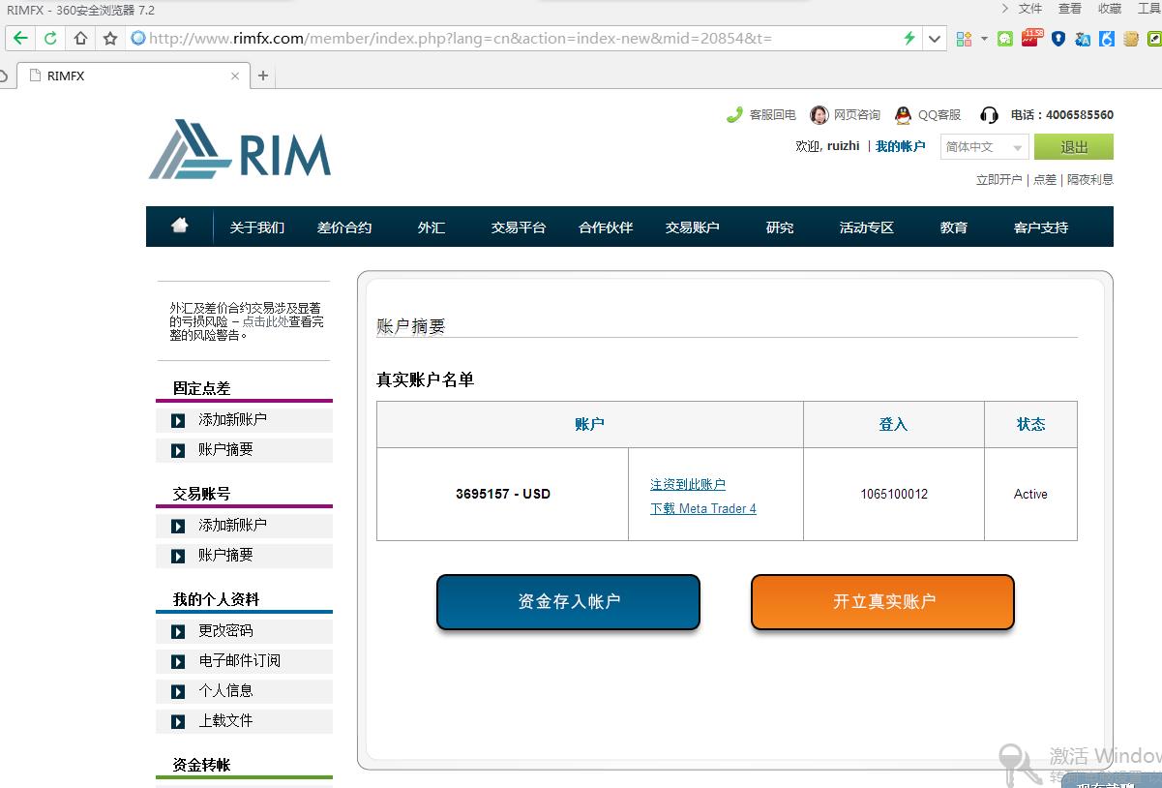Image resolution: width=1162 pixels, height=788 pixels.
Task: Expand the extensions dropdown arrow
Action: (x=984, y=39)
